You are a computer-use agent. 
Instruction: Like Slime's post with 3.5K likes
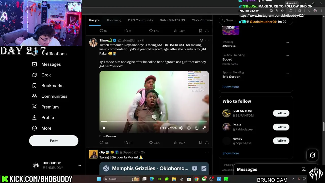coord(154,143)
